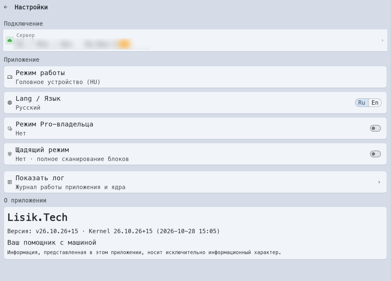Click the Русский language value
The height and width of the screenshot is (281, 391).
coord(28,108)
